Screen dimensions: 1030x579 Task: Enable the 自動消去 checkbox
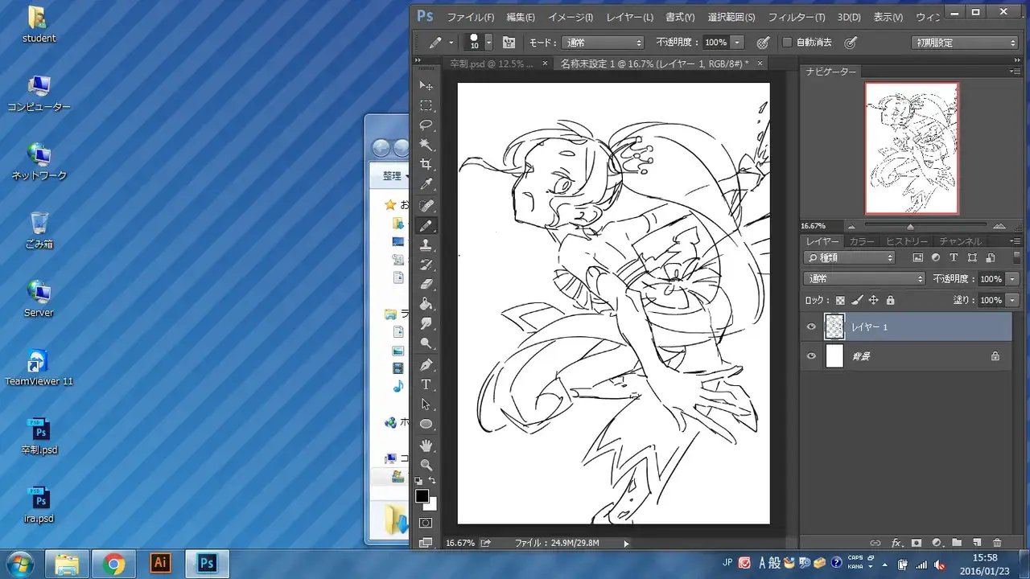pyautogui.click(x=788, y=43)
